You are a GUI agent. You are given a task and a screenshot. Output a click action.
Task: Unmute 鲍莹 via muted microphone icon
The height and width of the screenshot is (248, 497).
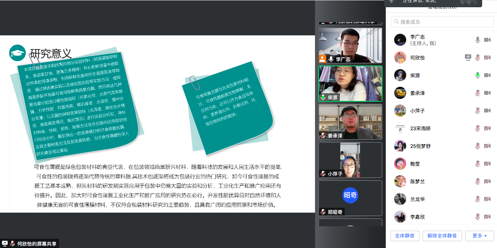[x=477, y=164]
